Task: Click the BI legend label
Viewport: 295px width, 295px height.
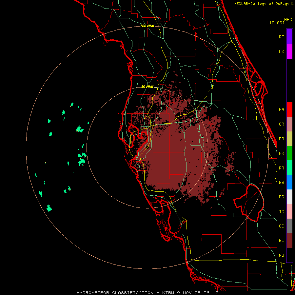Action: point(282,241)
